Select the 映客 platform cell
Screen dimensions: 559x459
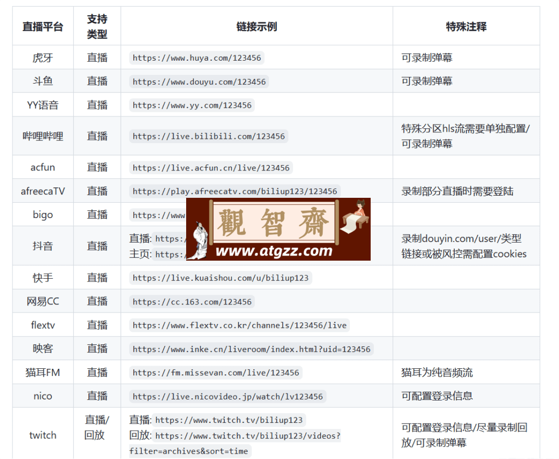43,349
